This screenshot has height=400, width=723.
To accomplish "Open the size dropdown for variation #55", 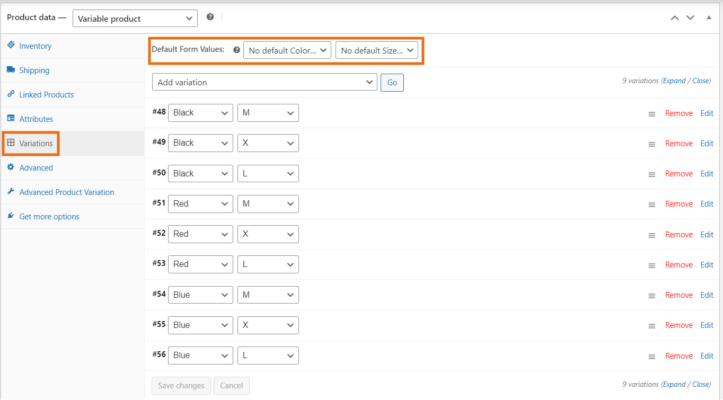I will click(268, 325).
